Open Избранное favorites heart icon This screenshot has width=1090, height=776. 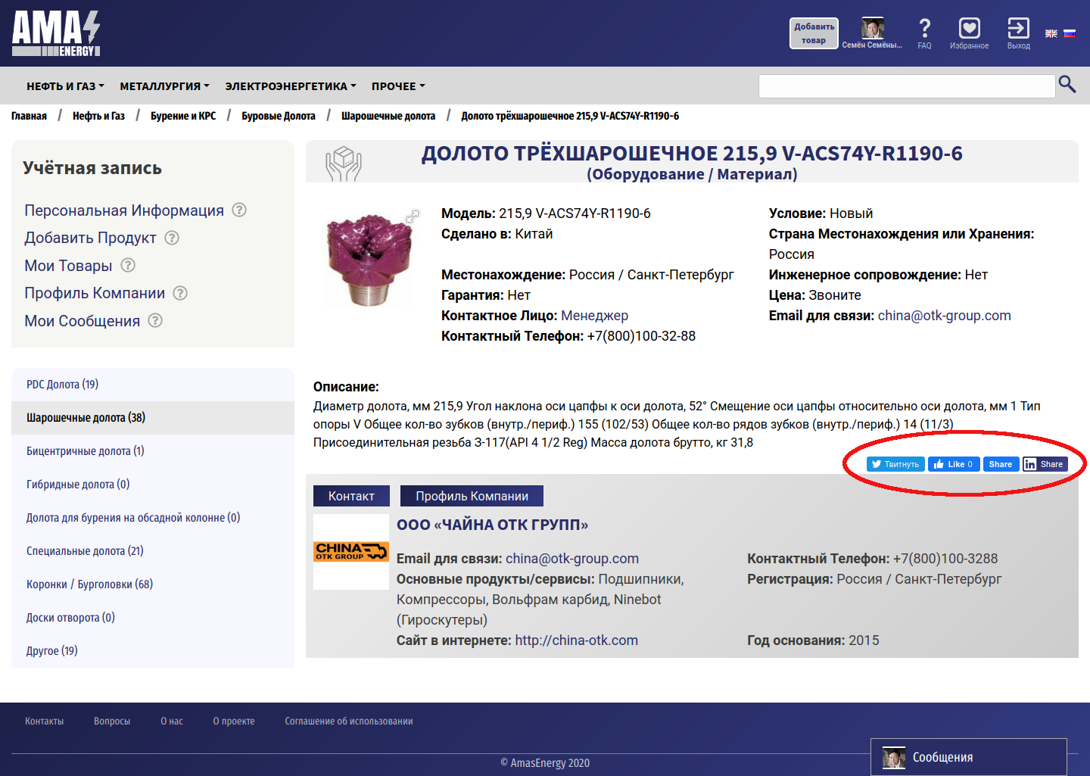[x=969, y=29]
